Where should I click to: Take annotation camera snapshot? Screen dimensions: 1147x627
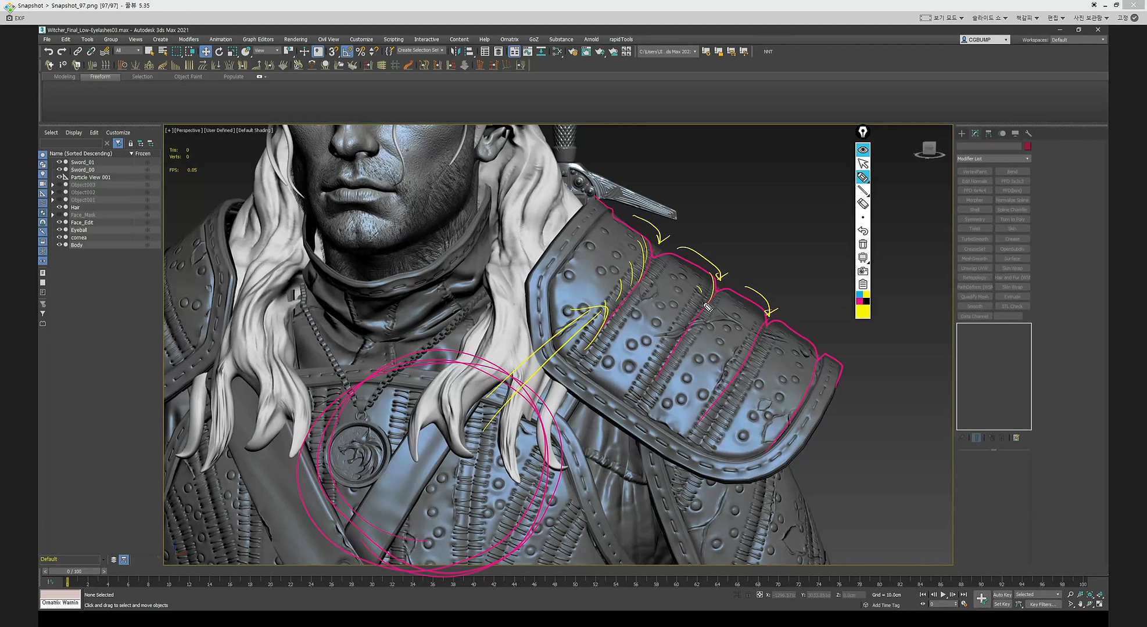[863, 271]
